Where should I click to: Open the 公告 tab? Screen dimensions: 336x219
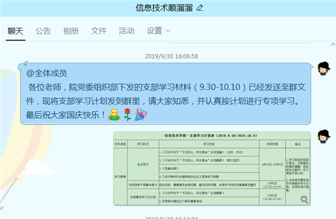[43, 31]
